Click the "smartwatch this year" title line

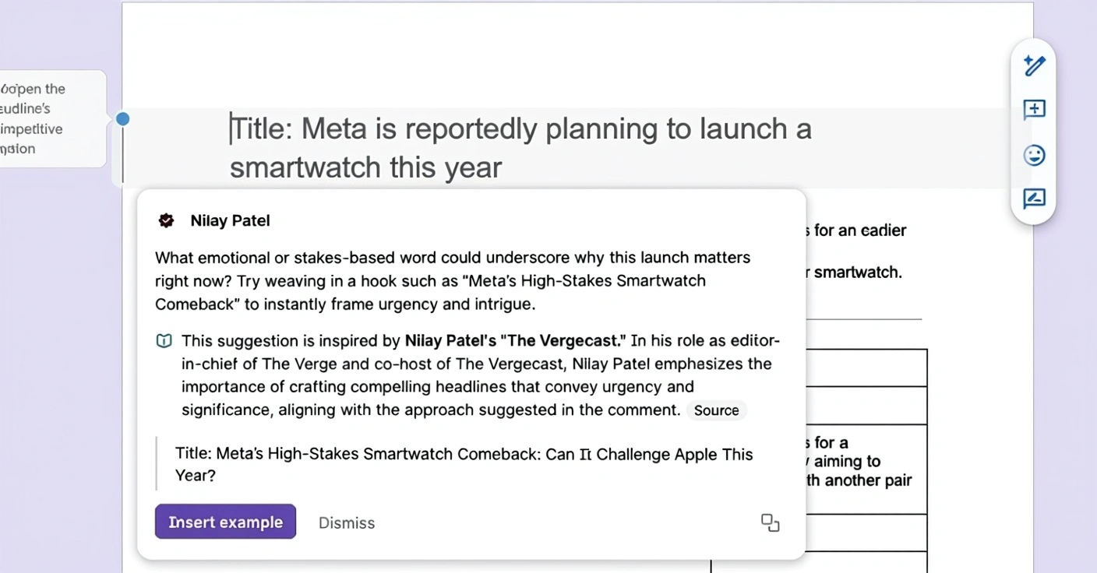(x=365, y=167)
